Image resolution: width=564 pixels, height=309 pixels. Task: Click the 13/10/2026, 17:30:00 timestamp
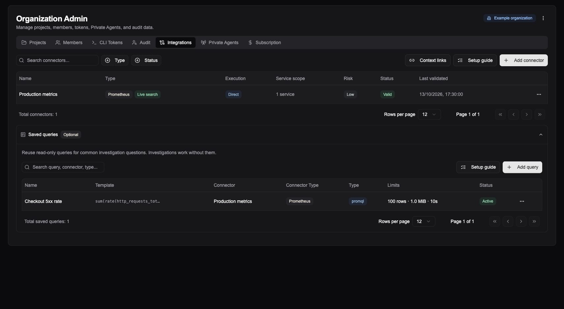pyautogui.click(x=441, y=95)
